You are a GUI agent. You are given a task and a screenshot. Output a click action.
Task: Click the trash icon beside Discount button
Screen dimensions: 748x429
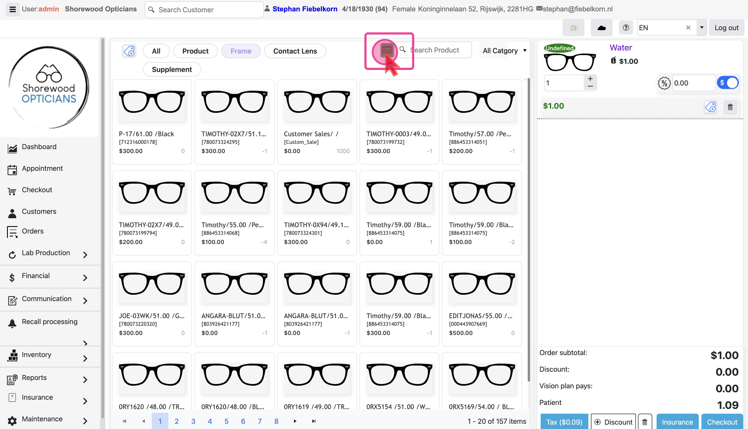tap(645, 422)
